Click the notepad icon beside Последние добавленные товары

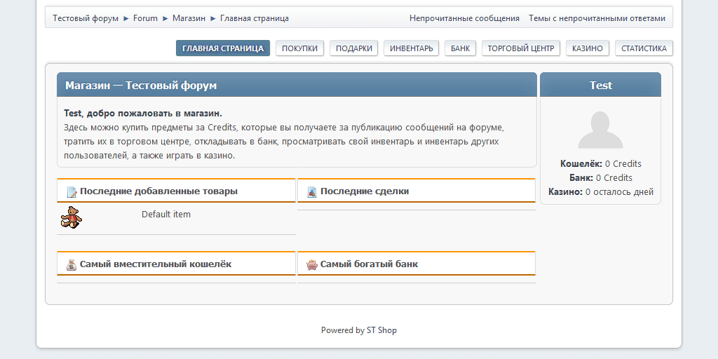(x=72, y=192)
